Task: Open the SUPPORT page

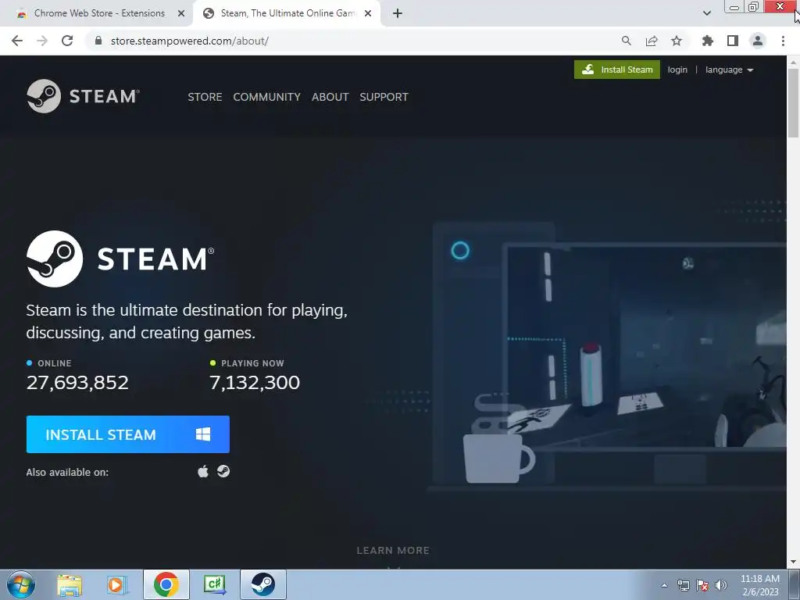Action: tap(384, 97)
